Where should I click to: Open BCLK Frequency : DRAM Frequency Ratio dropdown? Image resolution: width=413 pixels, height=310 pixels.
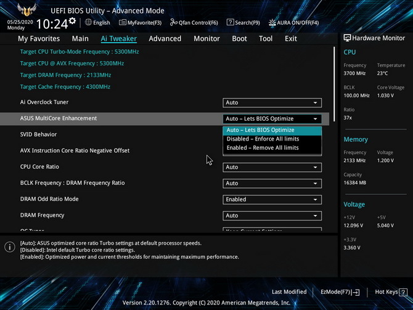click(272, 183)
